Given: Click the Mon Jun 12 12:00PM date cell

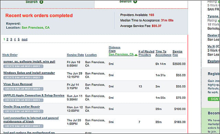Looking at the screenshot, I should click(75, 109).
